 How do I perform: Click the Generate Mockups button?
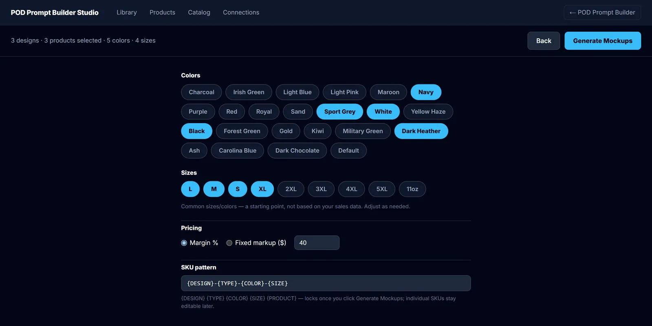click(603, 41)
